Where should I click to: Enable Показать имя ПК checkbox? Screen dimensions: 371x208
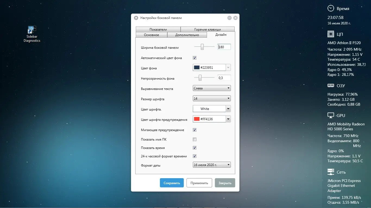point(194,139)
